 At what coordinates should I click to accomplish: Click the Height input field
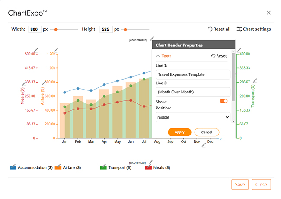click(106, 29)
